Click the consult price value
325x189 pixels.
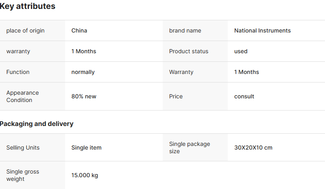click(x=244, y=96)
